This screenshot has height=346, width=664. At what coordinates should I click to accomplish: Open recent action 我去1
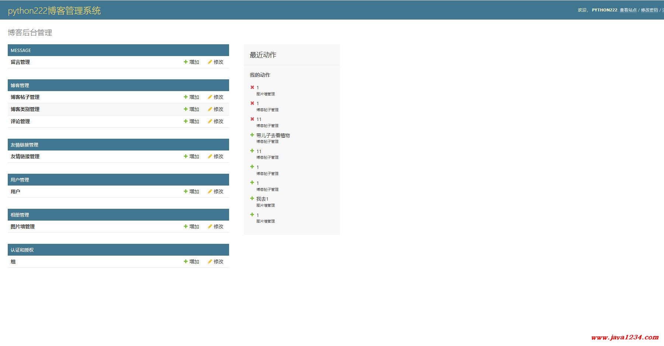262,199
